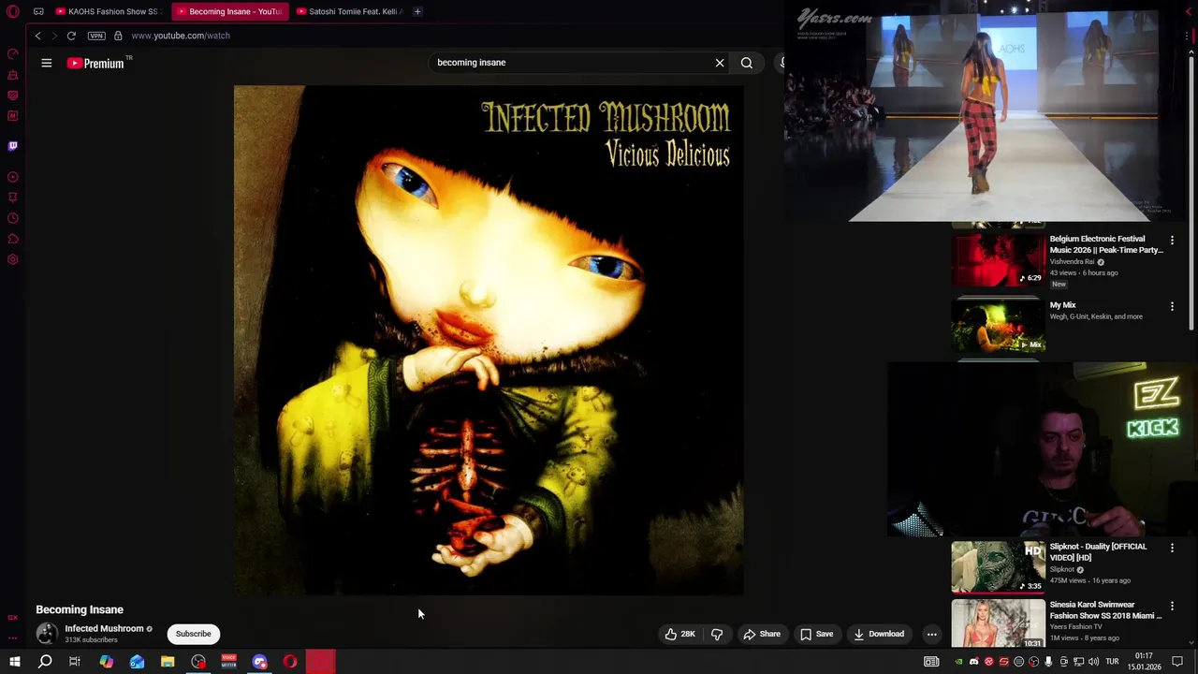The image size is (1198, 674).
Task: Dislike the Becoming Insane video
Action: tap(717, 634)
